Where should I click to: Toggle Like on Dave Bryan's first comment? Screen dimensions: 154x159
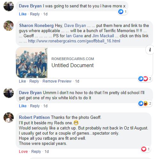tap(23, 14)
